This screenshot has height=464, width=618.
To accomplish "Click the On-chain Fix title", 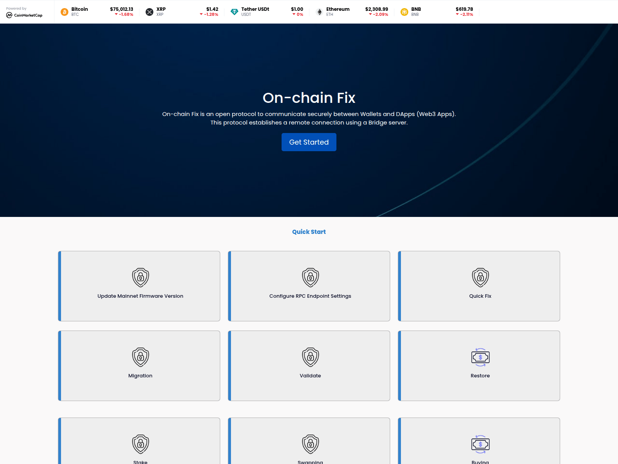I will (x=309, y=98).
